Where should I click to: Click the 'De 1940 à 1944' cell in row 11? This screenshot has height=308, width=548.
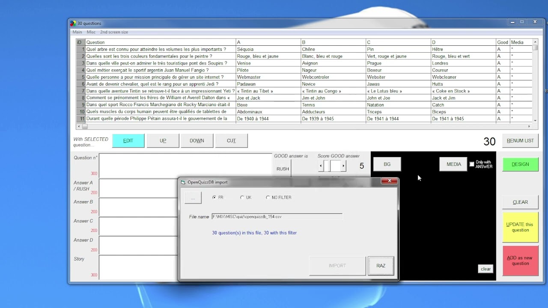[x=268, y=118]
